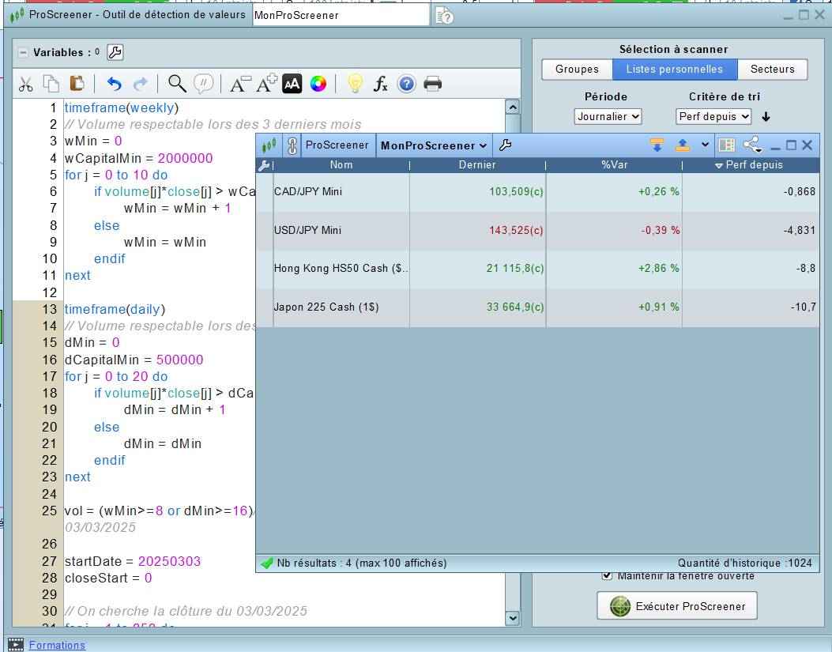Click the Copy icon in editor toolbar
This screenshot has height=652, width=832.
tap(51, 83)
